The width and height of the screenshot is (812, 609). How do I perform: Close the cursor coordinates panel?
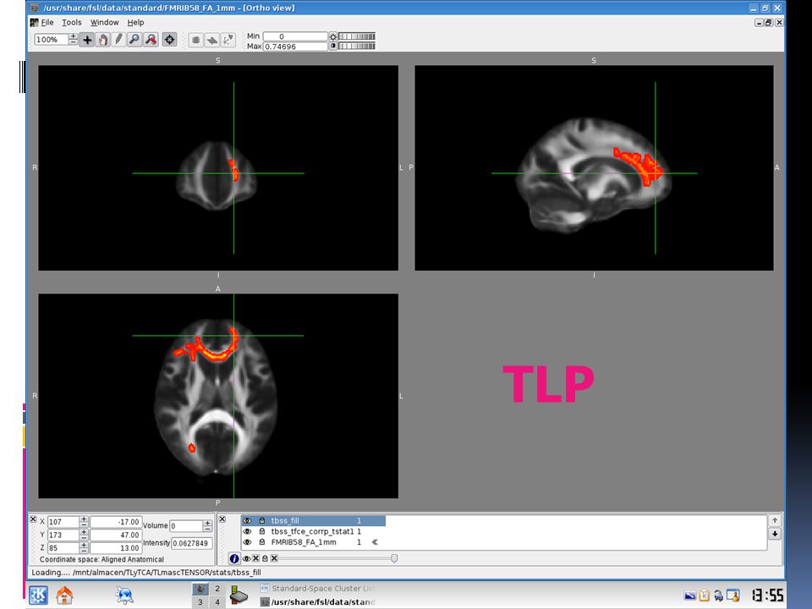[x=33, y=518]
